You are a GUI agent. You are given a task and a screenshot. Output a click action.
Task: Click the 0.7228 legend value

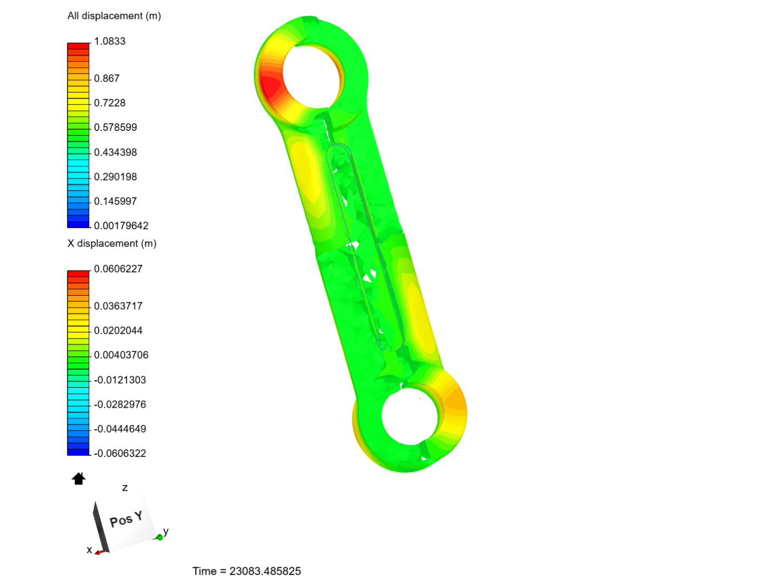pos(110,103)
